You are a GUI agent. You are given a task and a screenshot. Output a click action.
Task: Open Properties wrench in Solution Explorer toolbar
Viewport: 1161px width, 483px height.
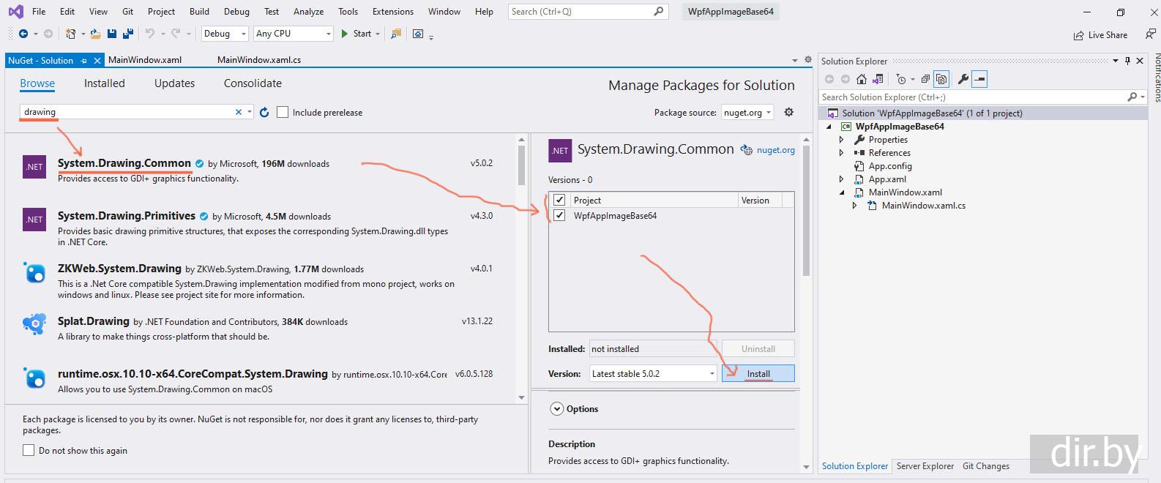click(963, 79)
